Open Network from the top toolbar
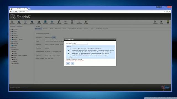Image resolution: width=177 pixels, height=99 pixels. 32,22
